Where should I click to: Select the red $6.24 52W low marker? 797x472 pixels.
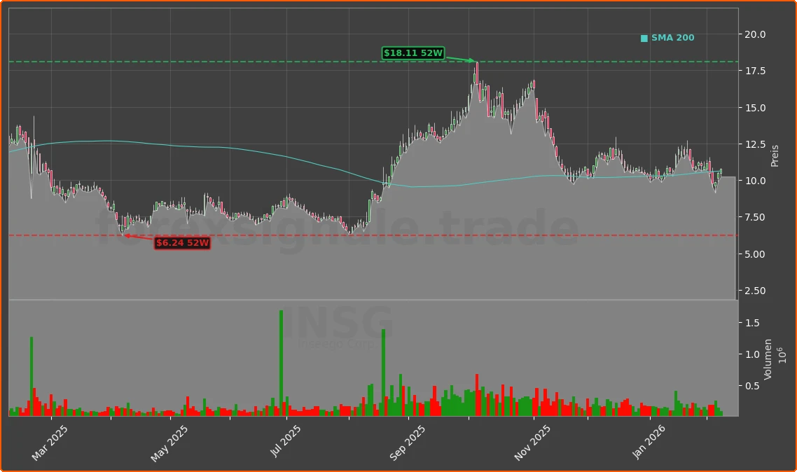tap(183, 244)
